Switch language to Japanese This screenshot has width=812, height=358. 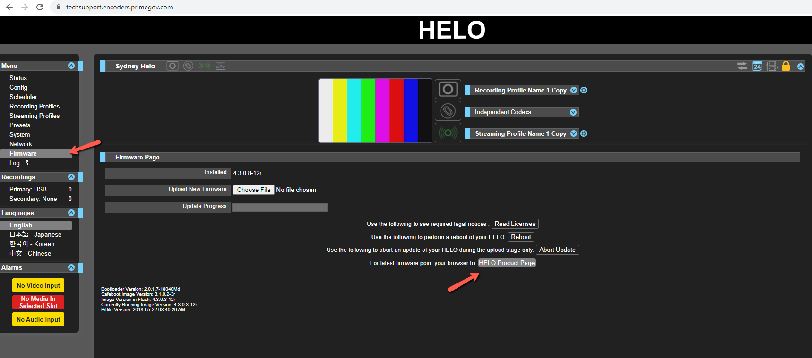point(35,234)
